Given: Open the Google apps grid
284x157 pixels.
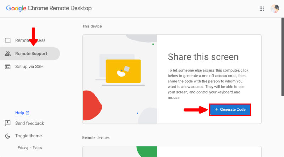Looking at the screenshot, I should (262, 9).
